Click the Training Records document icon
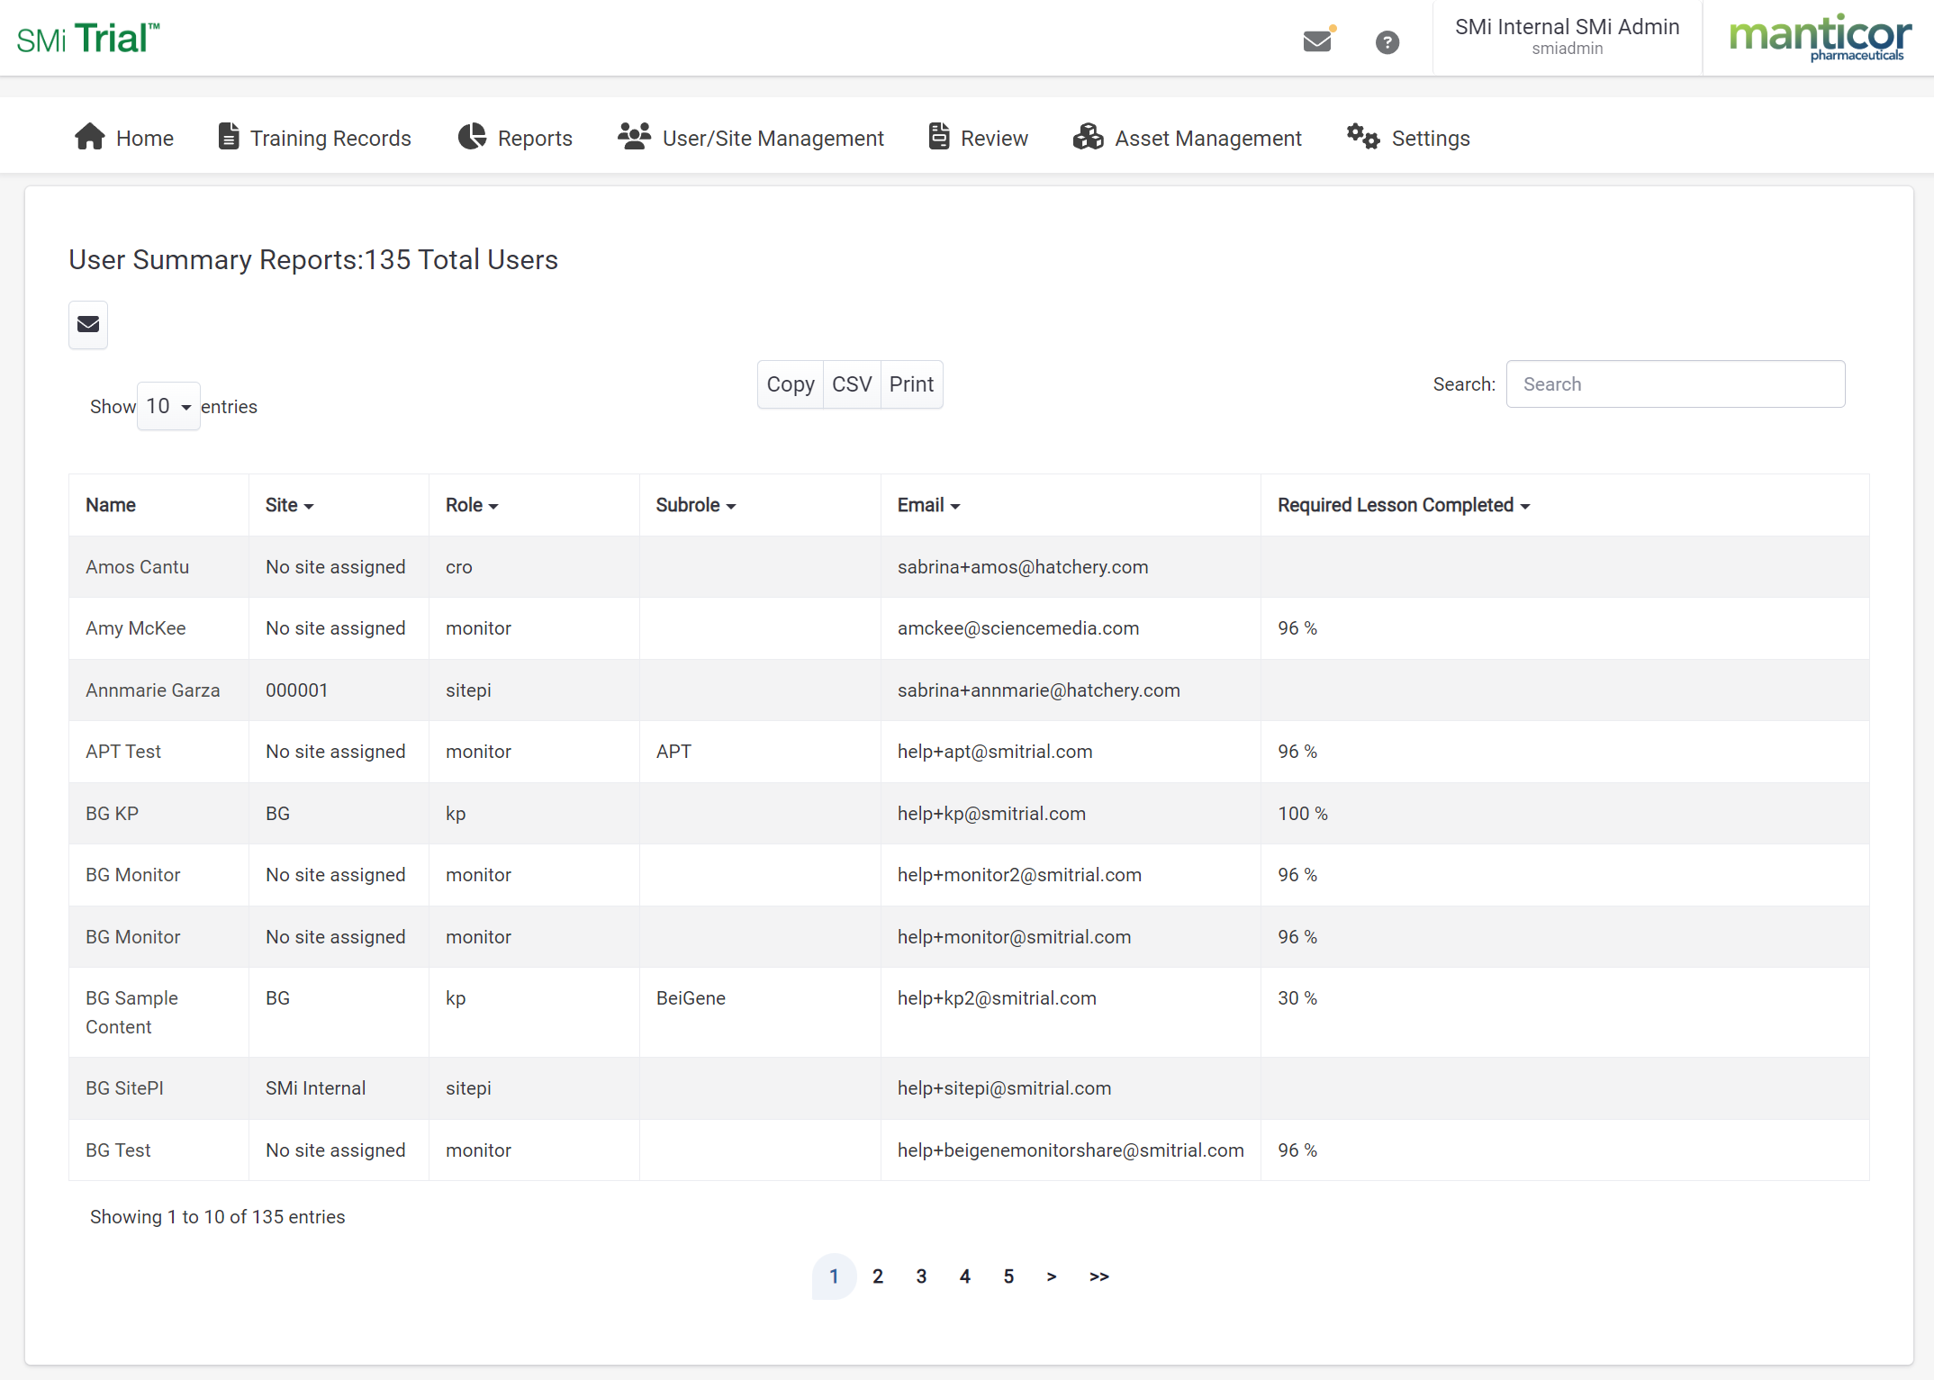 click(x=229, y=137)
